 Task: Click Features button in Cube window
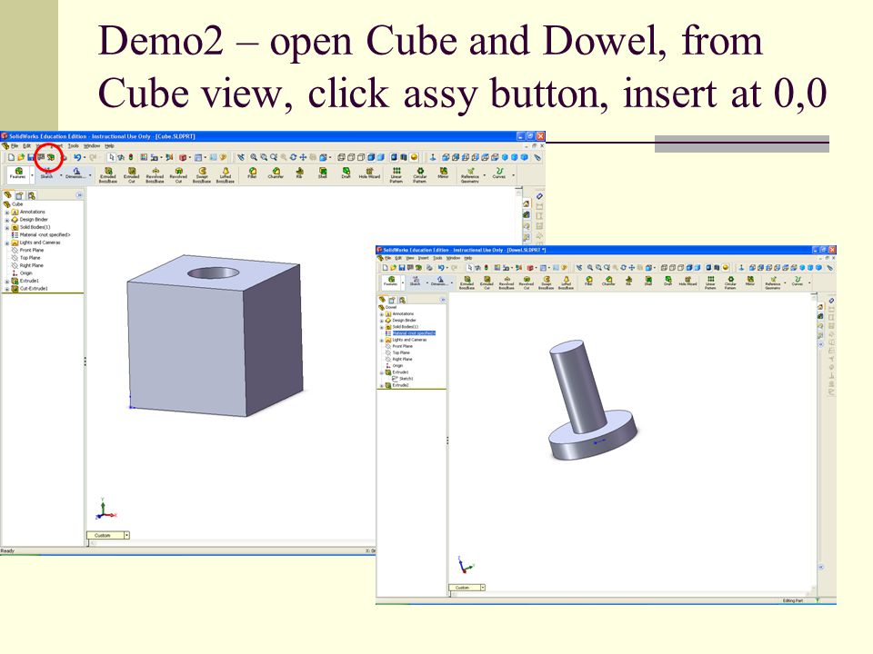click(18, 174)
